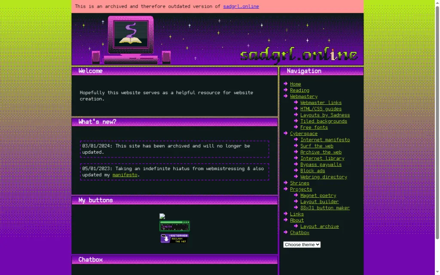
Task: Open the Webring directory
Action: (x=324, y=177)
